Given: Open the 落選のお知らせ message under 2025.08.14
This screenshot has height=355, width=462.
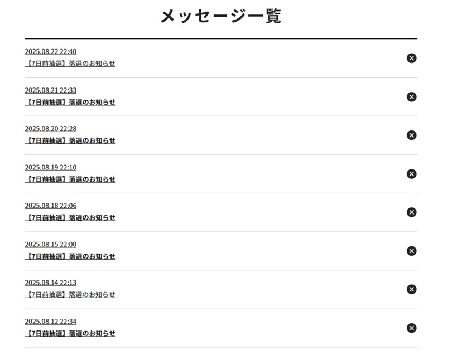Looking at the screenshot, I should point(71,295).
